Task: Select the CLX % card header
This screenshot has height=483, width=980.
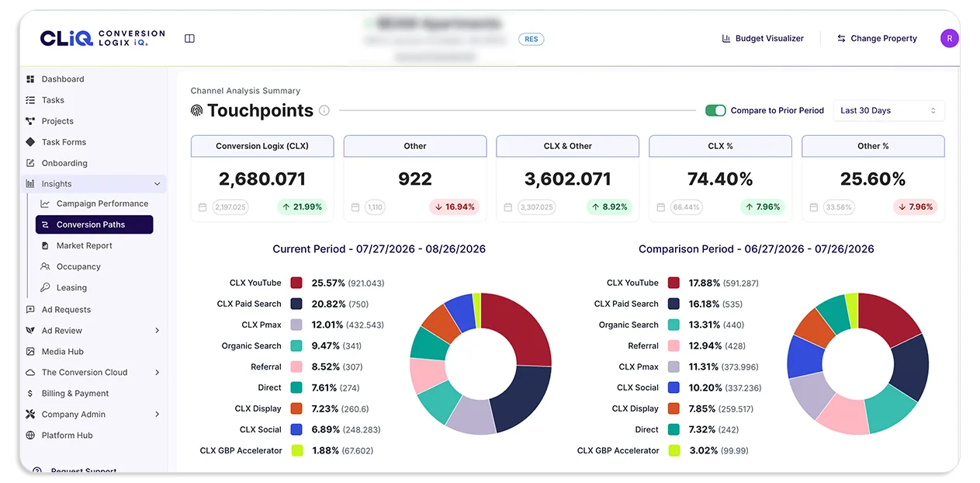Action: 720,146
